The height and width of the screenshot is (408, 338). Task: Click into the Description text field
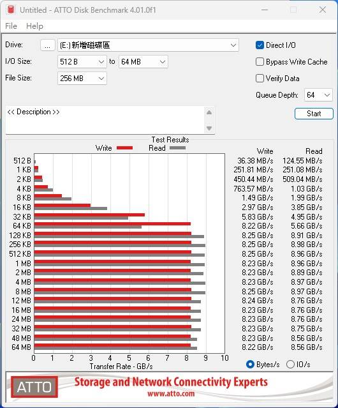(105, 120)
